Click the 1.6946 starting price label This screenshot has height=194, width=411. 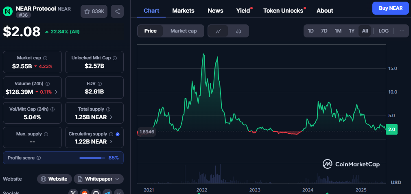point(146,132)
